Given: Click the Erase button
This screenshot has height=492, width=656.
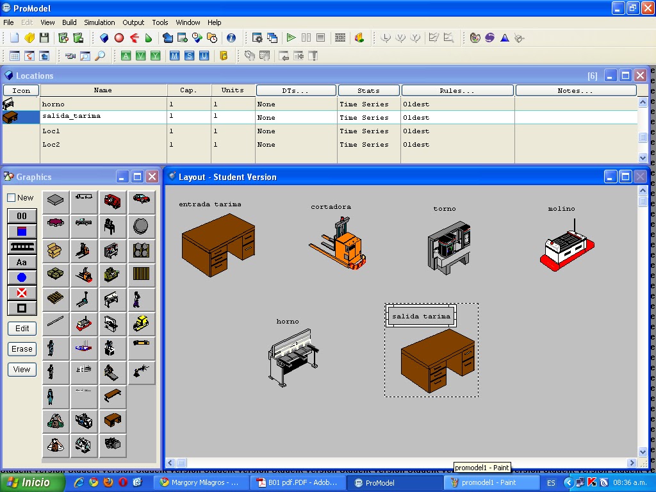Looking at the screenshot, I should click(x=21, y=348).
